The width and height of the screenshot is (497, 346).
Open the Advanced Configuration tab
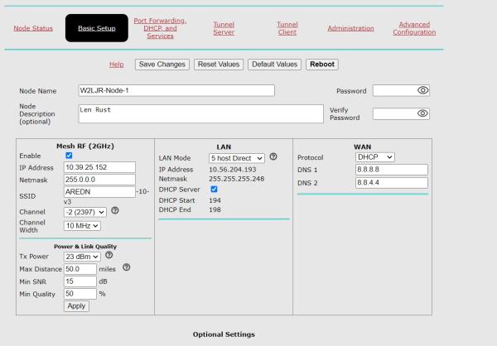(x=414, y=28)
